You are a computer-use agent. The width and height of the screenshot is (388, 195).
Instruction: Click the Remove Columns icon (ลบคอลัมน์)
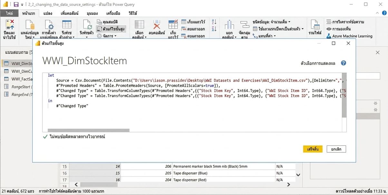click(x=157, y=25)
